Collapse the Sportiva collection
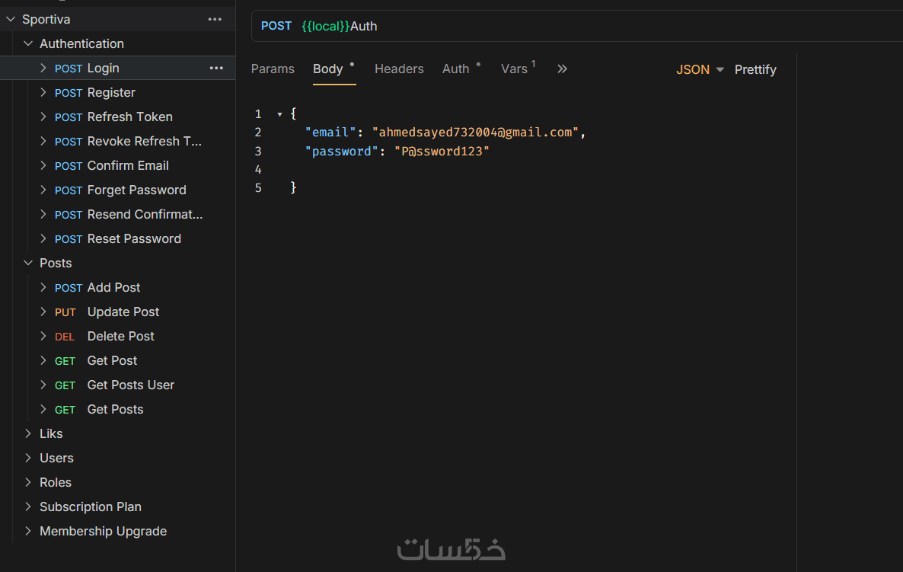 click(x=11, y=19)
